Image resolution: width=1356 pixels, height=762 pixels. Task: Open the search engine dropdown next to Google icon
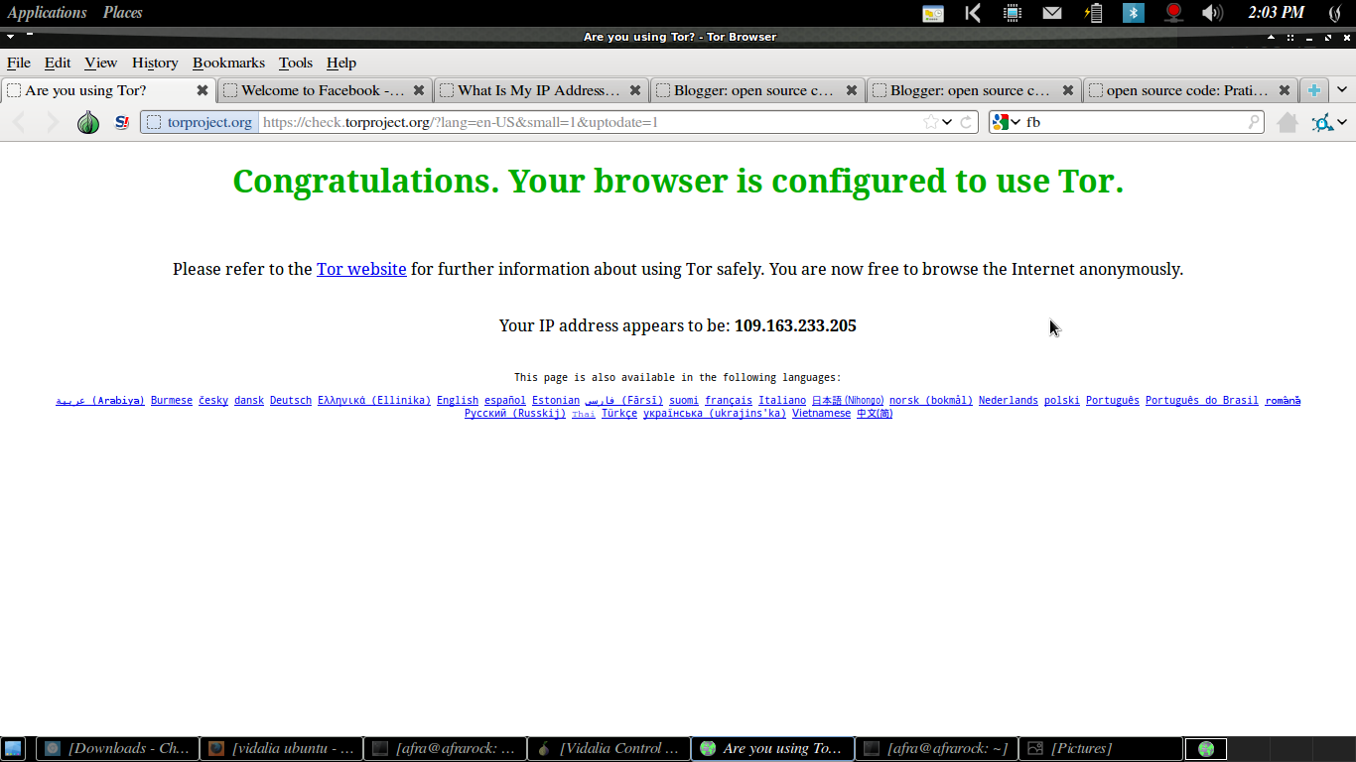pos(1016,122)
